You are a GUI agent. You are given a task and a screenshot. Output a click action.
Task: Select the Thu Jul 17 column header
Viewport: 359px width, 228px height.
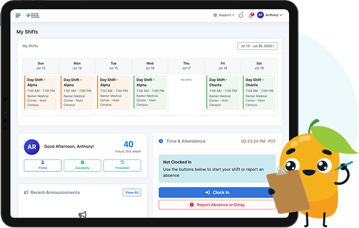tap(186, 66)
